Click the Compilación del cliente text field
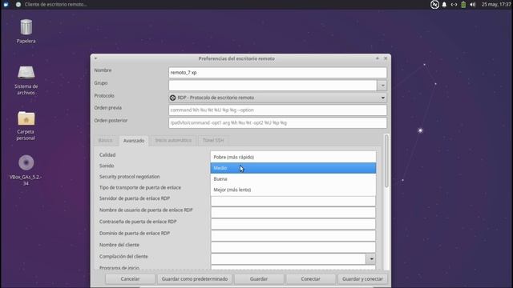This screenshot has width=513, height=288. pos(289,259)
